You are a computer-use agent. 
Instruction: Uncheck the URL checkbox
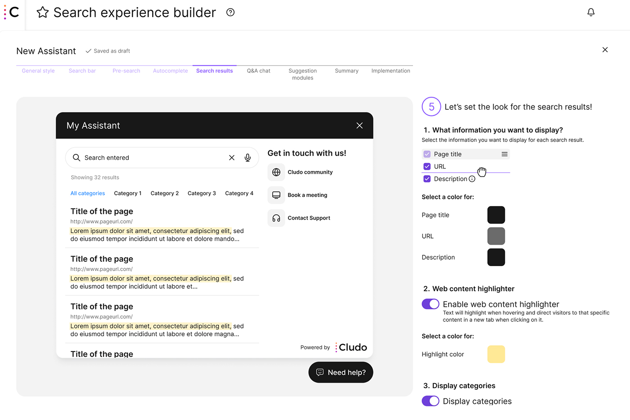tap(427, 167)
